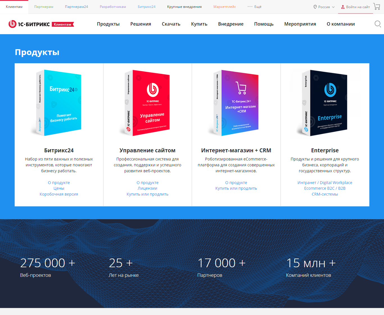This screenshot has height=315, width=384.
Task: Click the Цены link
Action: pyautogui.click(x=59, y=188)
